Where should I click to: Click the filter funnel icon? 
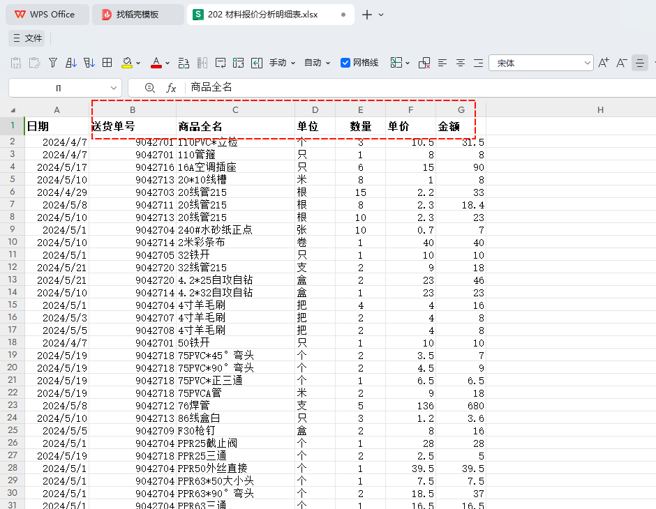point(53,63)
